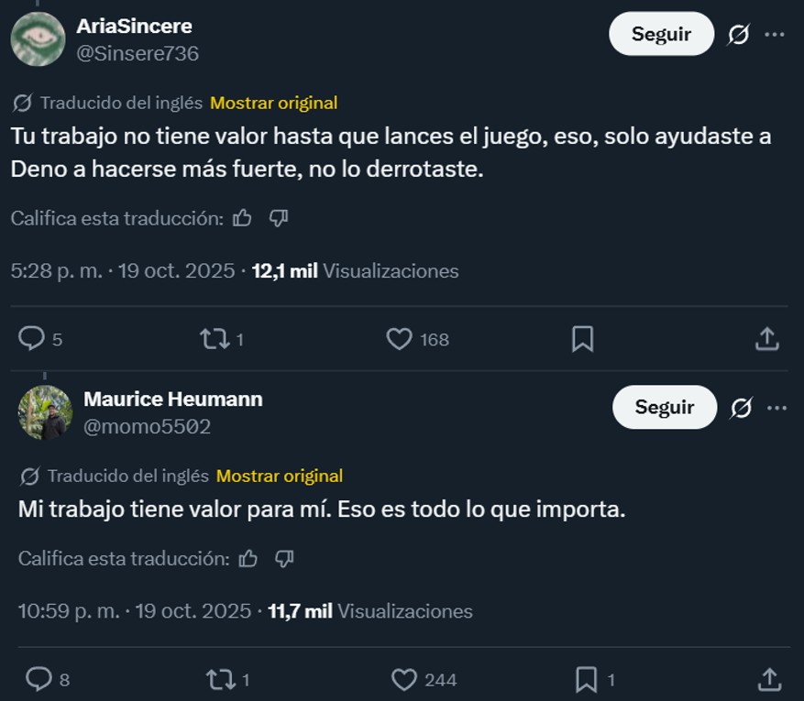
Task: Open more options for AriaSincere's tweet
Action: pyautogui.click(x=775, y=35)
